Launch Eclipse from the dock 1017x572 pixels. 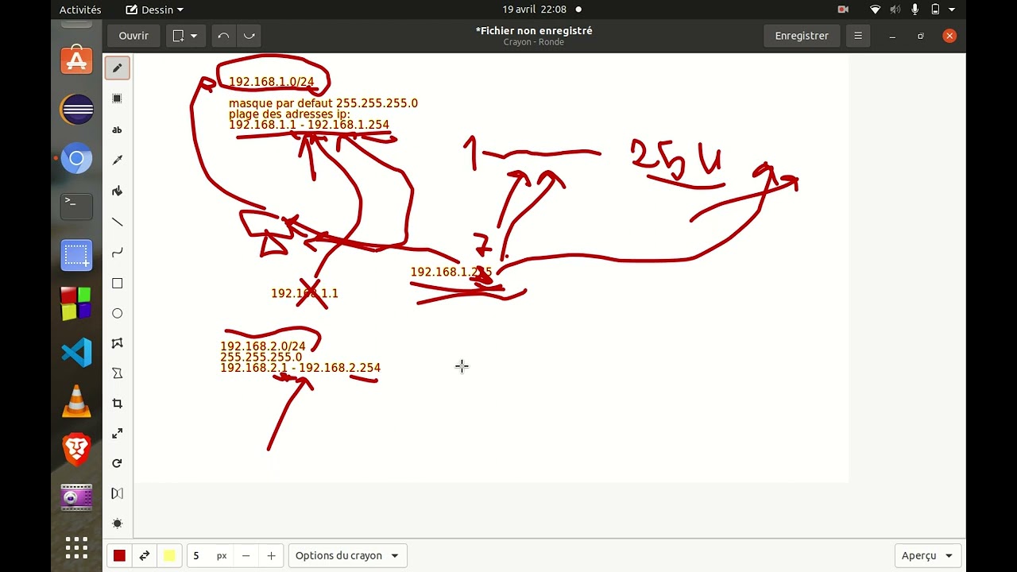click(x=76, y=110)
